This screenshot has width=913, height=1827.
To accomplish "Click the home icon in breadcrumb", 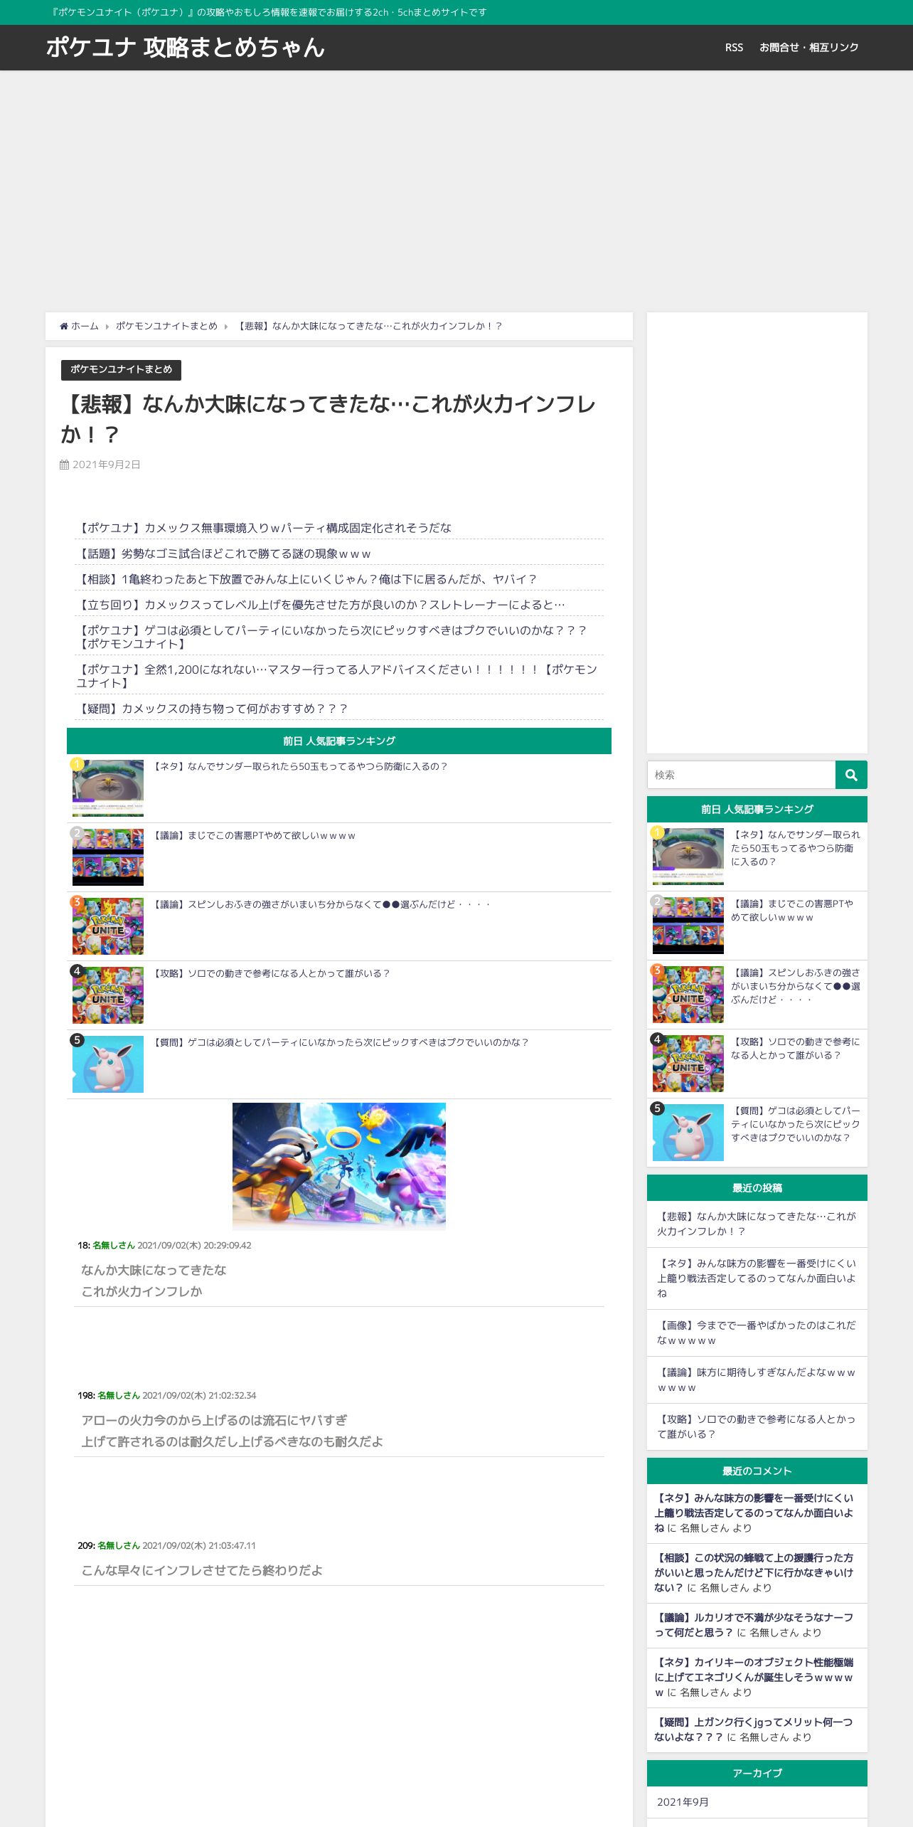I will pyautogui.click(x=64, y=326).
